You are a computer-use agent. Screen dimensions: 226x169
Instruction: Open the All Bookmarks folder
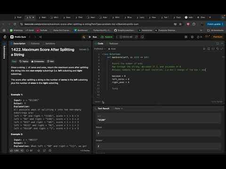[216, 31]
